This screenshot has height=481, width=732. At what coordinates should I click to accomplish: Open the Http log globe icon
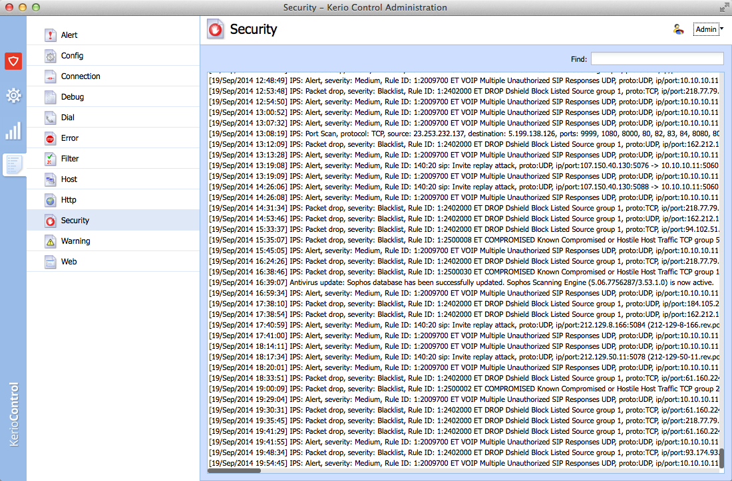pos(51,200)
